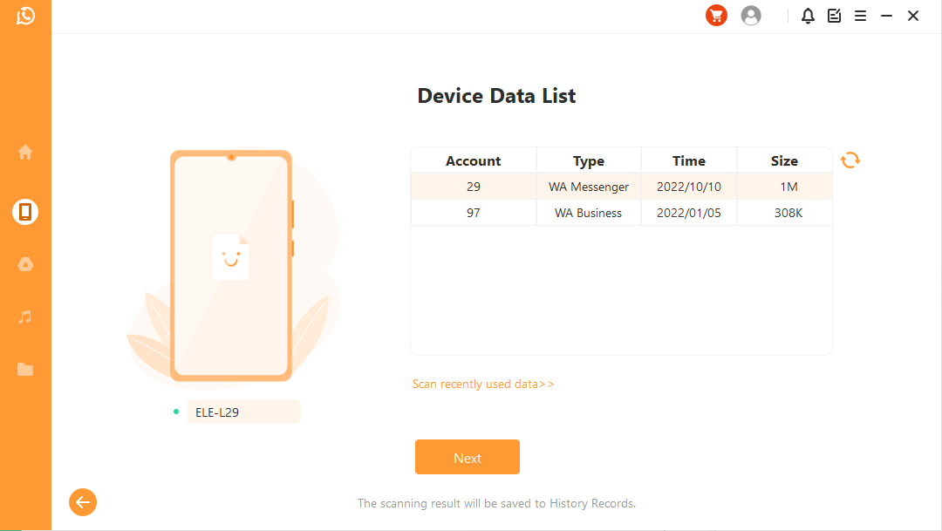Open the music note iTunes sidebar icon
This screenshot has height=531, width=942.
tap(25, 317)
